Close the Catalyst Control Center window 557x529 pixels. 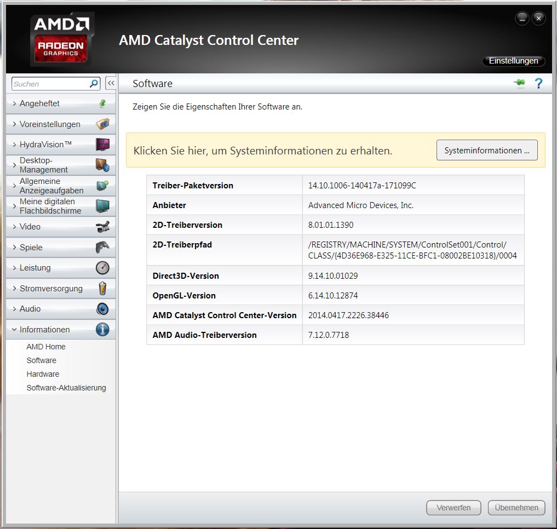(x=538, y=18)
